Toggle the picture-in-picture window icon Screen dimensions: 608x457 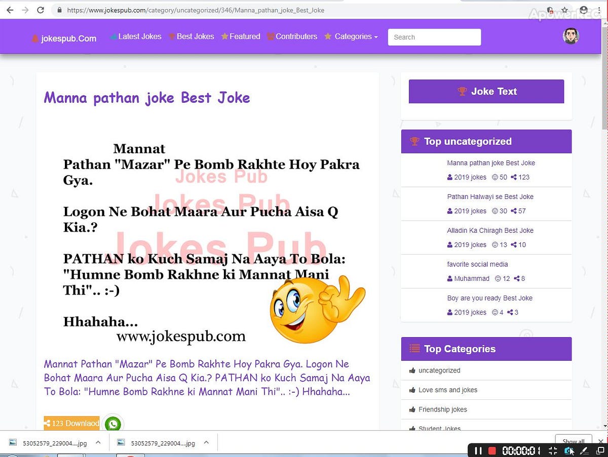pos(600,450)
